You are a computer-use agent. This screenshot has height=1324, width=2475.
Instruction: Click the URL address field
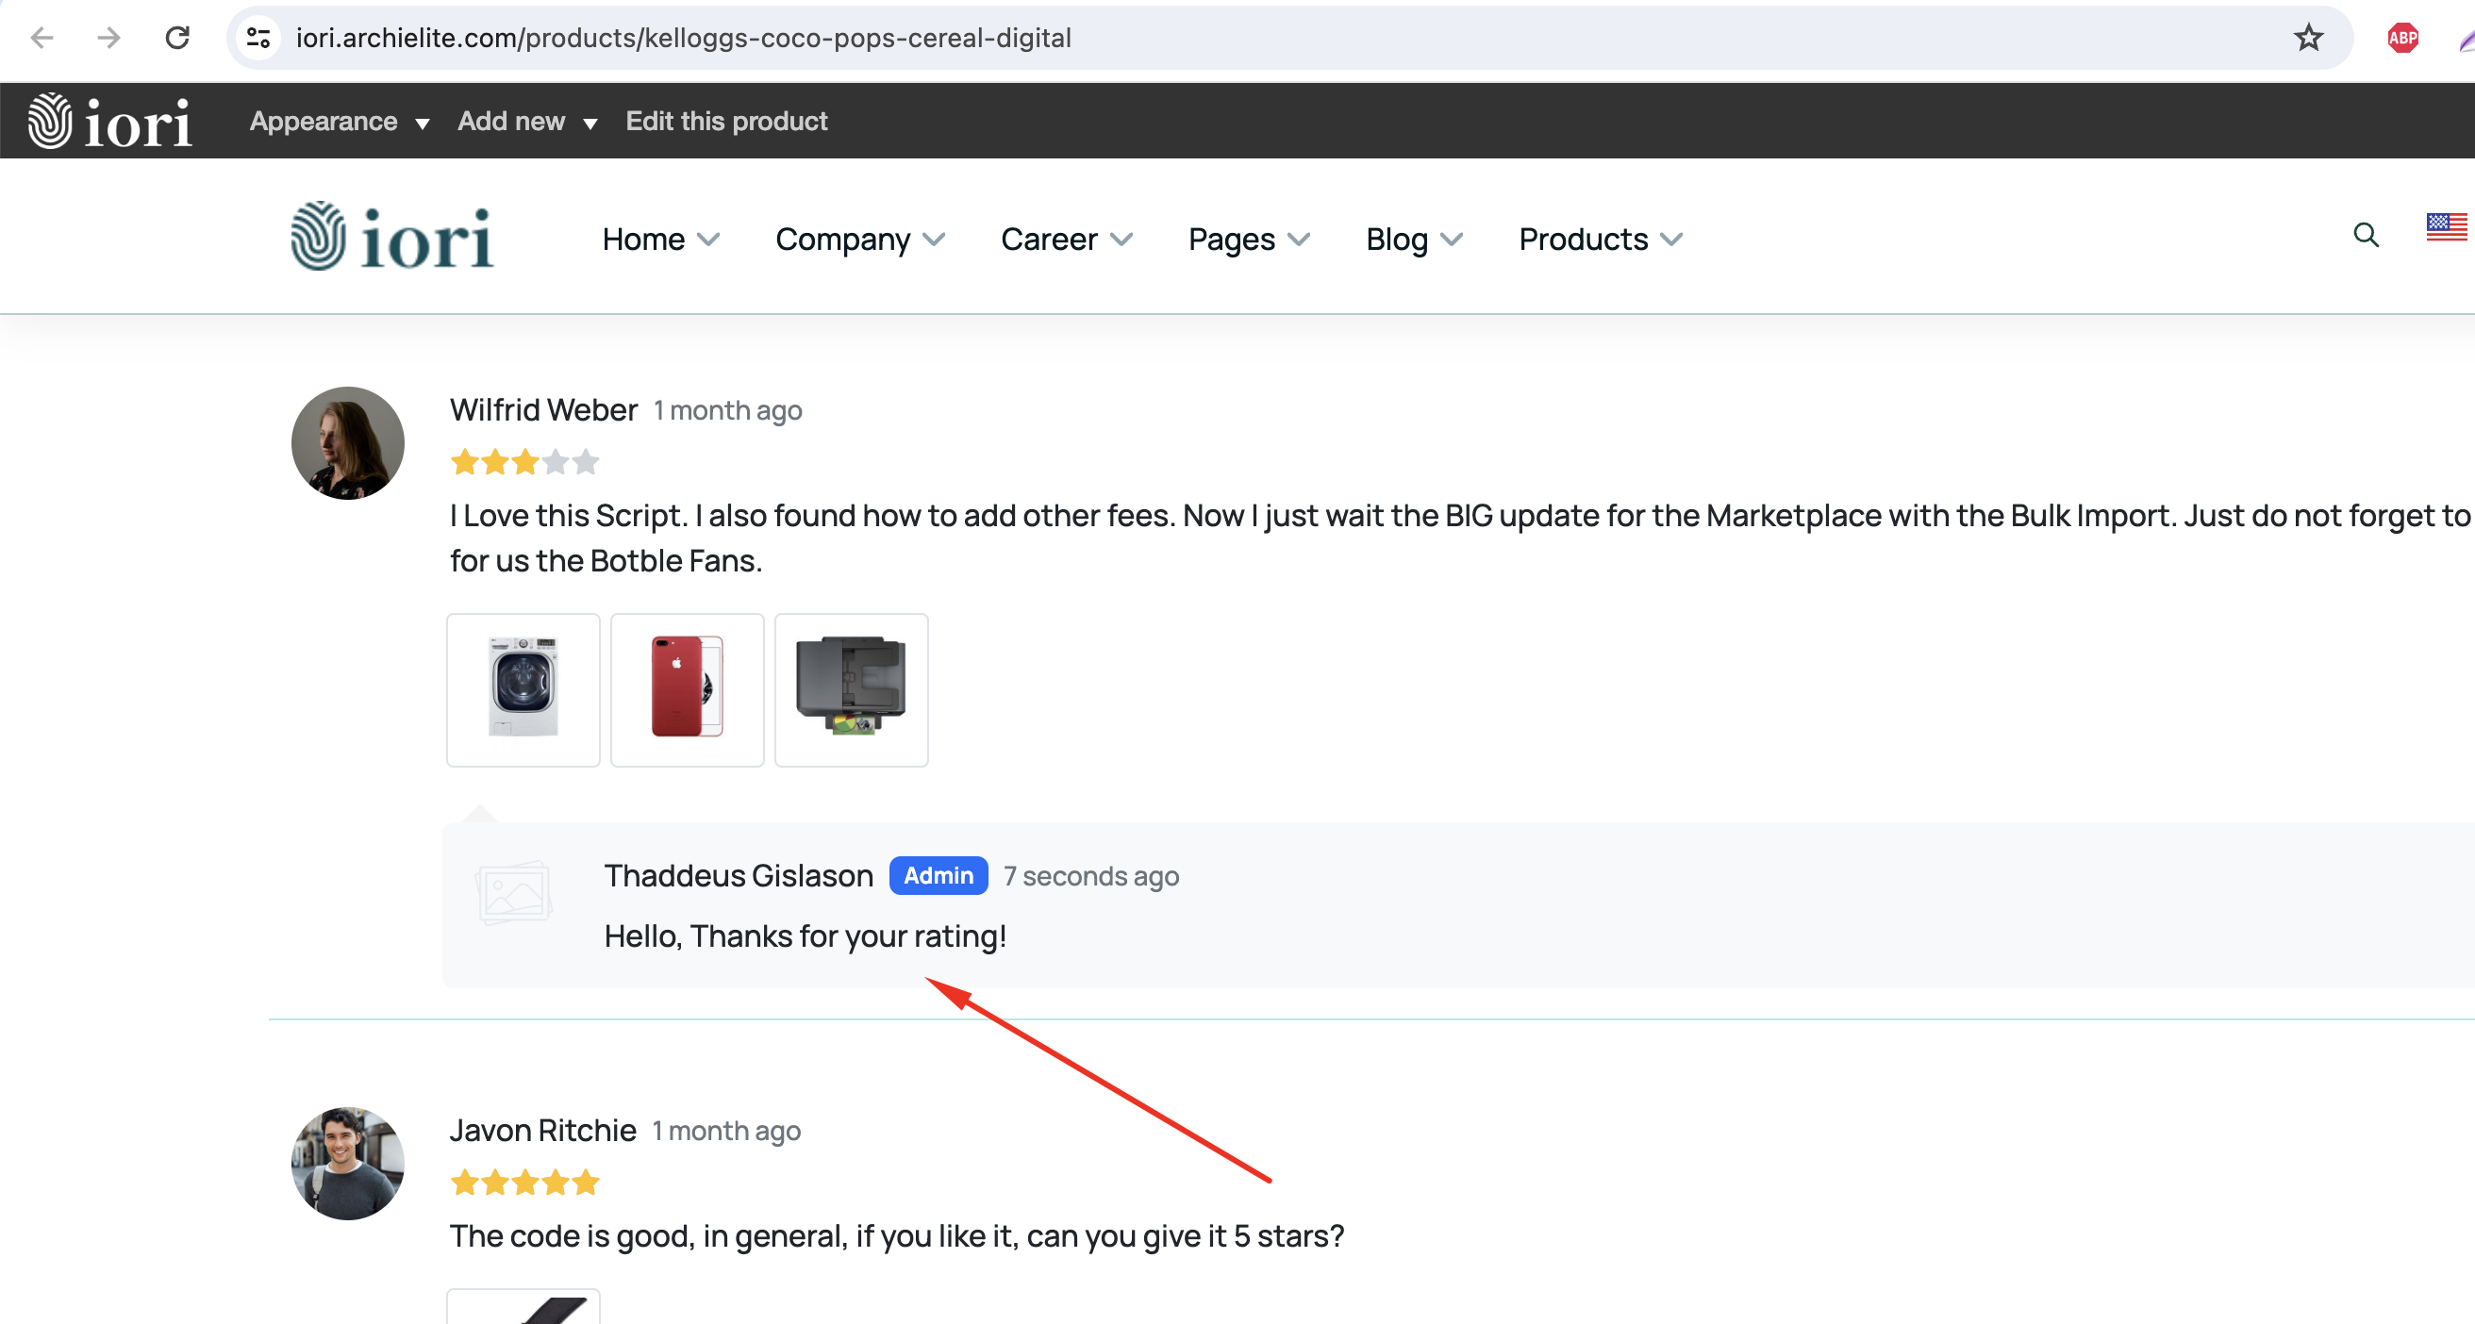pyautogui.click(x=1287, y=38)
